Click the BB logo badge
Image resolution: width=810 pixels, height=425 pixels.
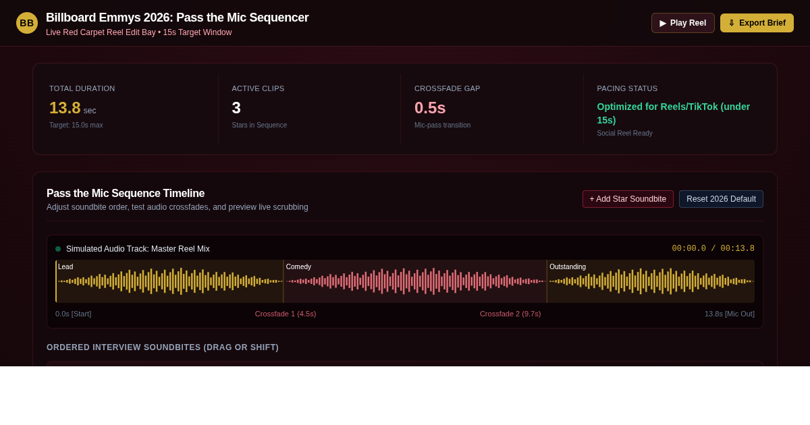27,23
